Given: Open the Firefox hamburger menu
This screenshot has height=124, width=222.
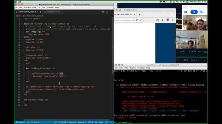Looking at the screenshot, I should tap(173, 20).
